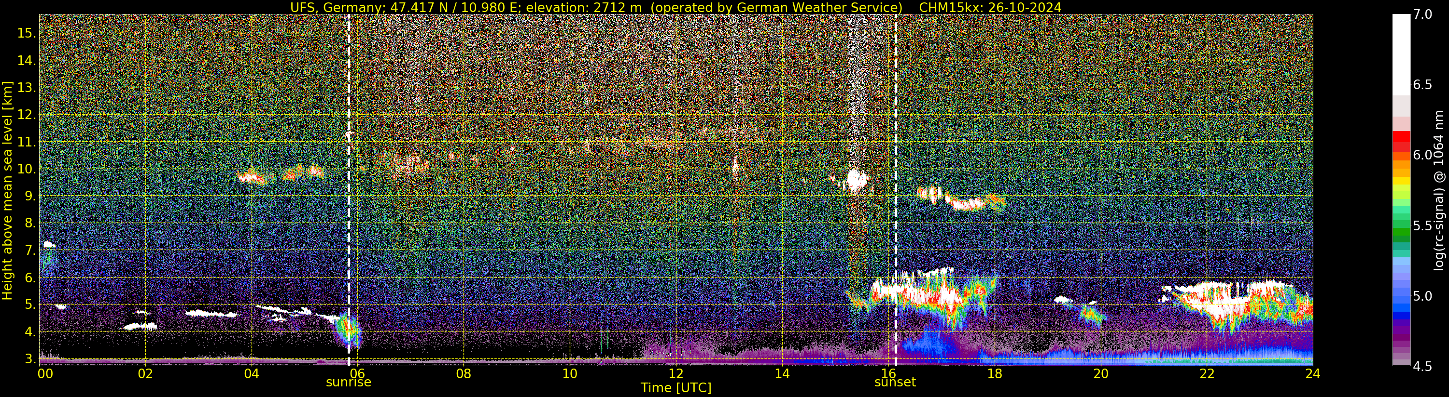Click the white cloud blob at 15:30 UTC, 9.5 km
1449x397 pixels.
[x=857, y=180]
